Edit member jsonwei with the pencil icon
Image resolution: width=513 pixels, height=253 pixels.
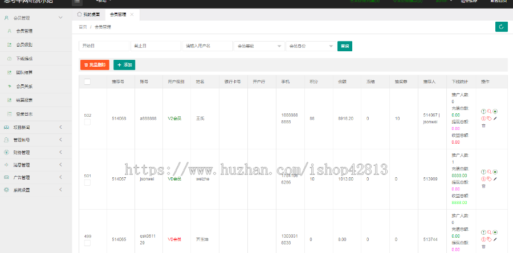click(495, 179)
